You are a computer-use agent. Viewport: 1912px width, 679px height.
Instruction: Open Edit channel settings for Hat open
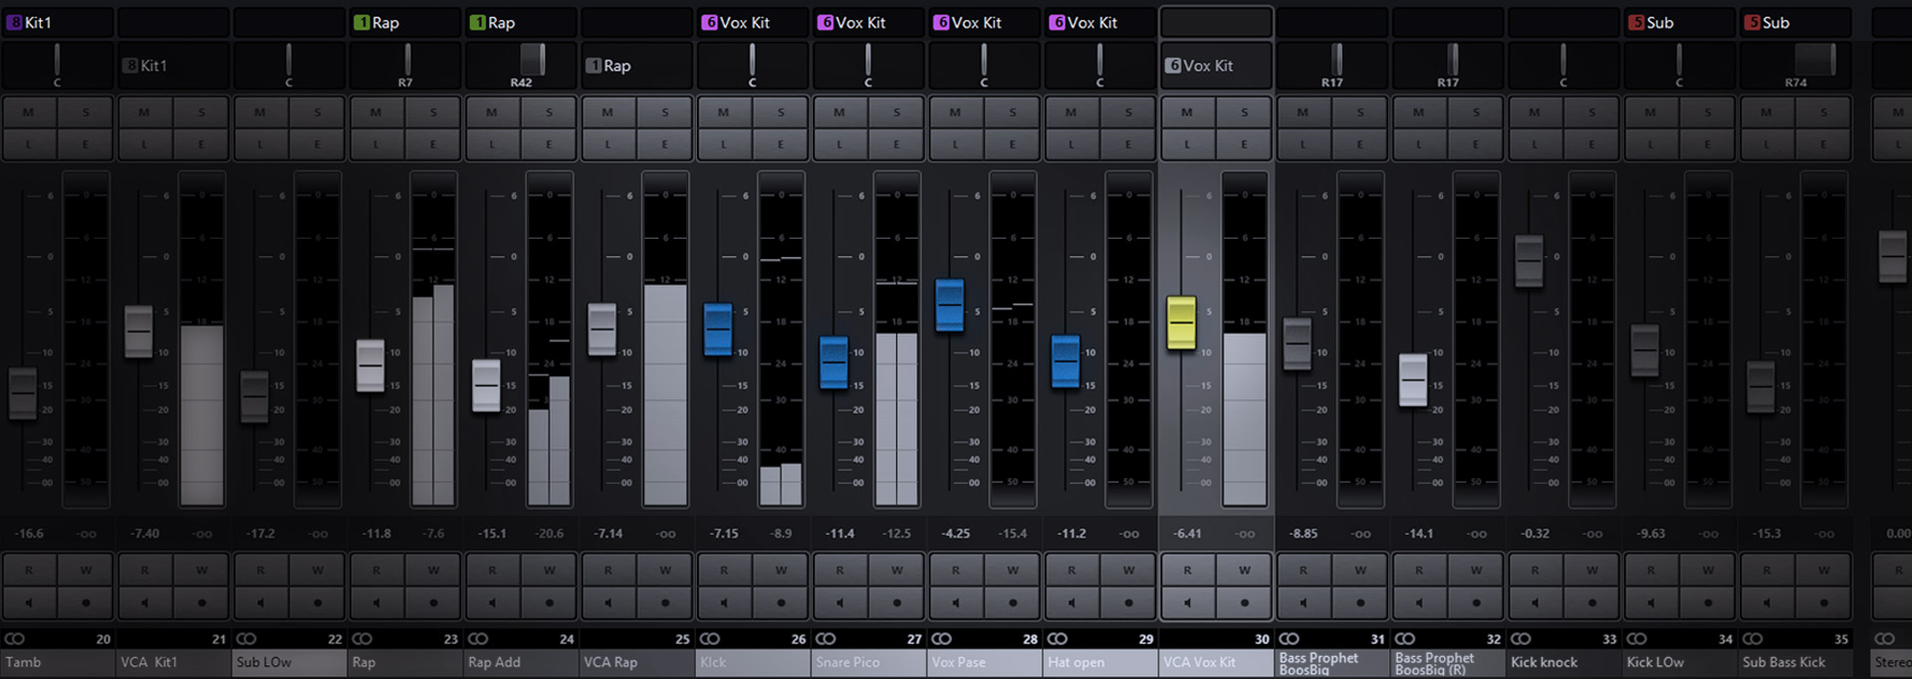click(x=1127, y=144)
